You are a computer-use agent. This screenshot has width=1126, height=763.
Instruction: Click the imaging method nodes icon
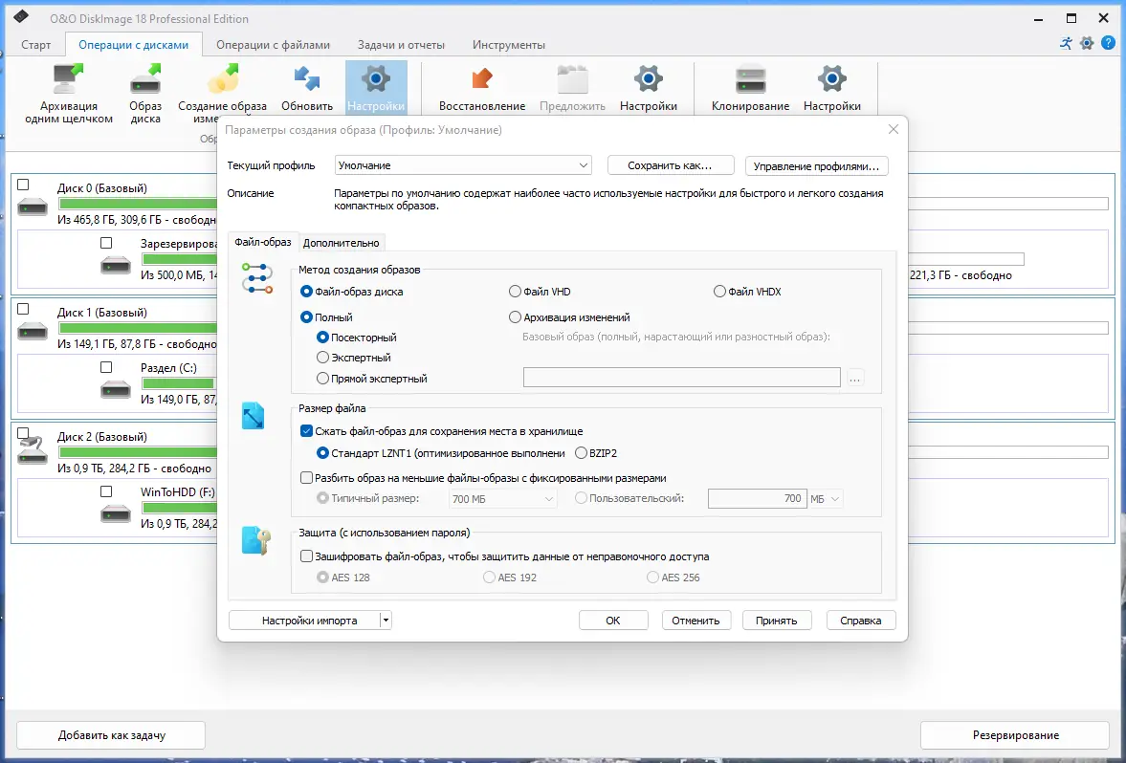pos(257,278)
